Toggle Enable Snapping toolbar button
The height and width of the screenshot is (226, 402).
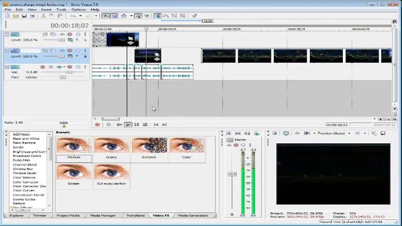[106, 16]
